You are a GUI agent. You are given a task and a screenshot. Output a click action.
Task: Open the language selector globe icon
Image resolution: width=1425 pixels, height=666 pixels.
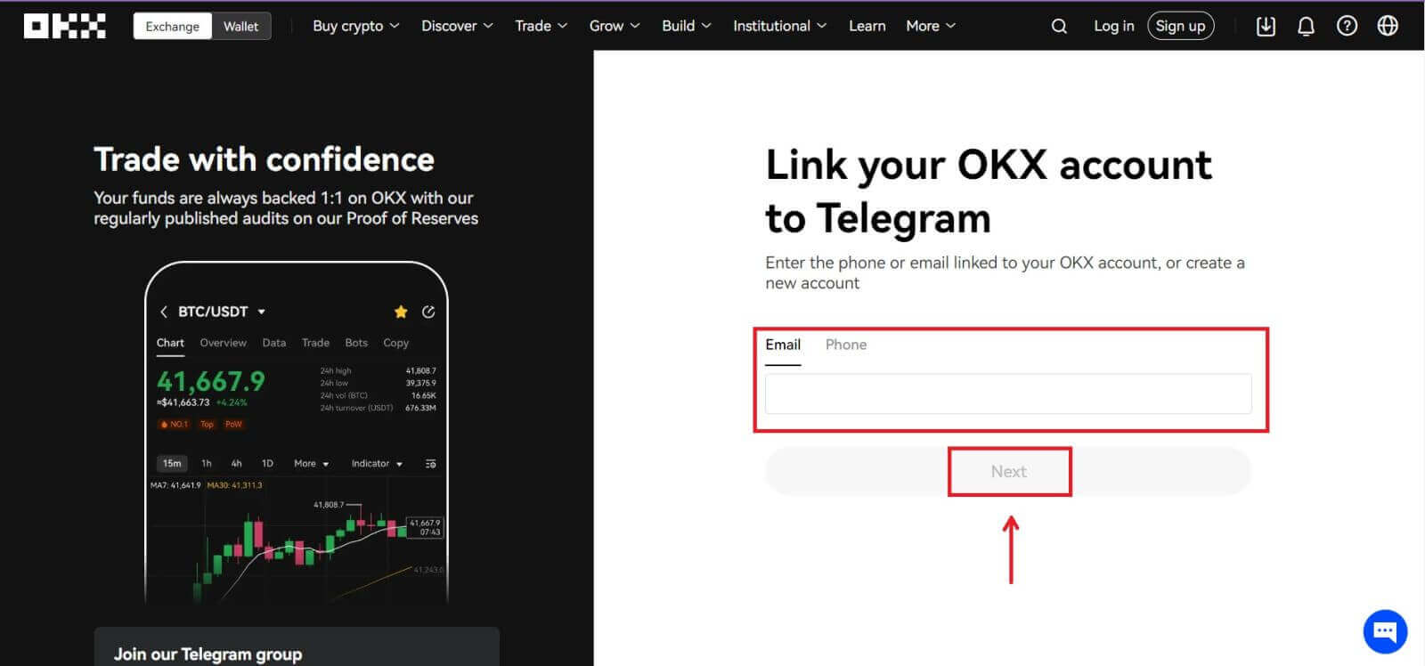click(x=1388, y=26)
